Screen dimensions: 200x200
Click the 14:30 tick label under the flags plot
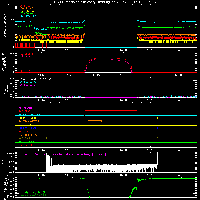pos(69,150)
